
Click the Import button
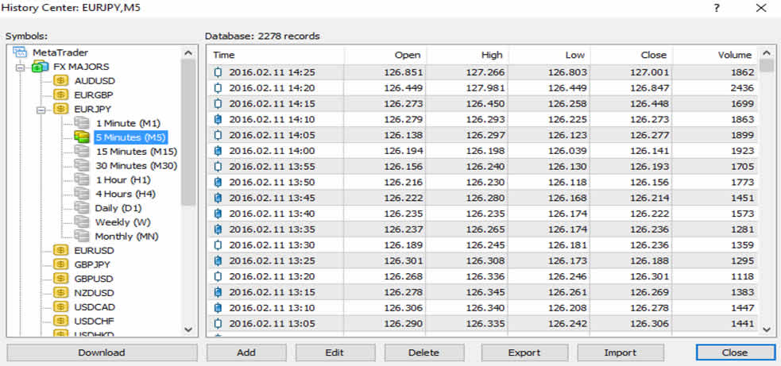(x=620, y=353)
